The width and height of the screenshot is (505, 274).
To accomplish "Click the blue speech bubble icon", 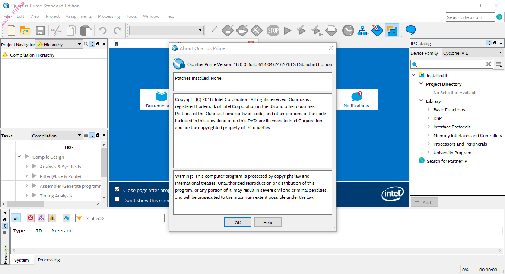I will pyautogui.click(x=410, y=30).
